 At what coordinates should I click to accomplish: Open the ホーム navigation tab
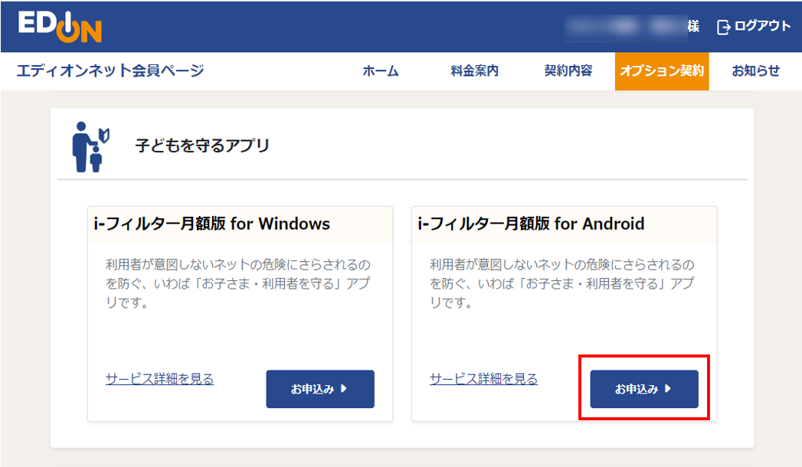pos(381,70)
